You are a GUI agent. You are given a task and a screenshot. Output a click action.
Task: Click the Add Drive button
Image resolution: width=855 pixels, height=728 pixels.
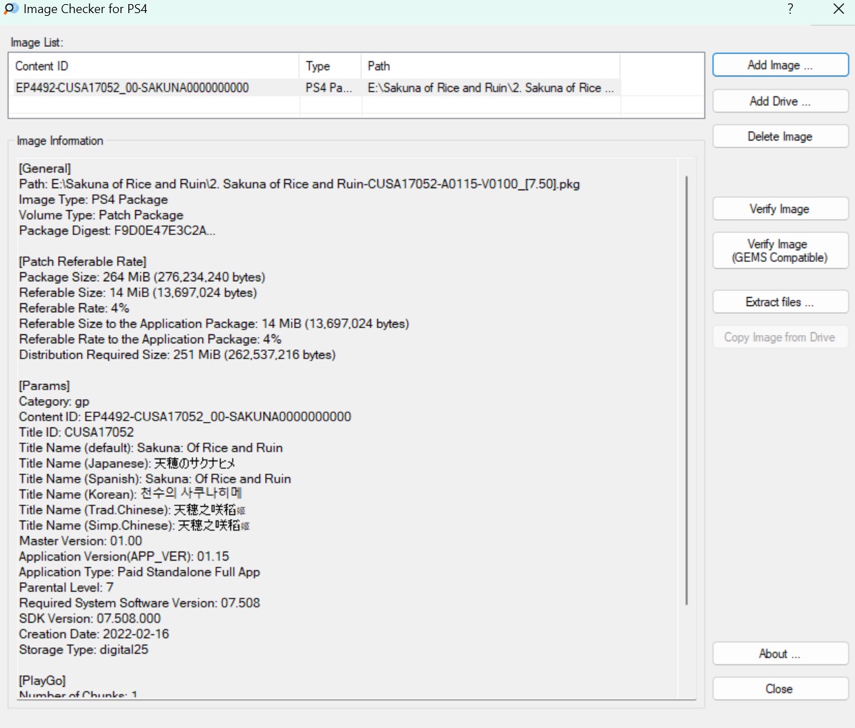(780, 101)
